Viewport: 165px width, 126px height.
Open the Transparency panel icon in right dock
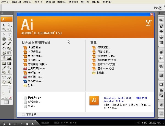pyautogui.click(x=161, y=66)
